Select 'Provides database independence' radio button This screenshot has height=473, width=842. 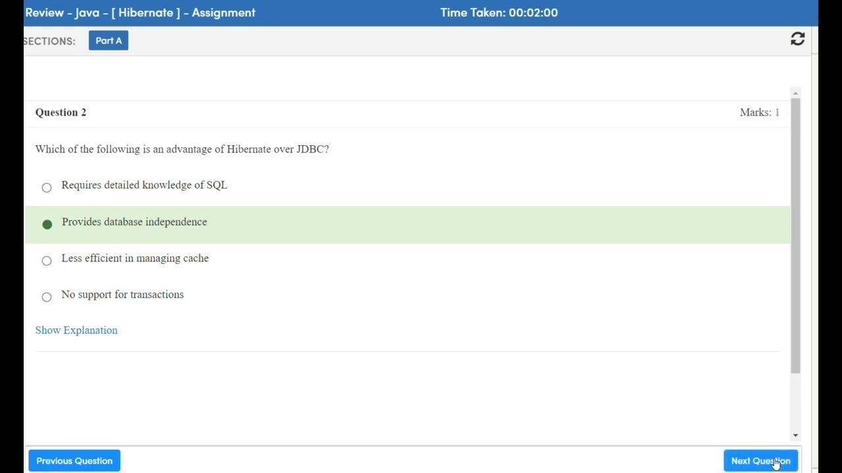(x=47, y=224)
